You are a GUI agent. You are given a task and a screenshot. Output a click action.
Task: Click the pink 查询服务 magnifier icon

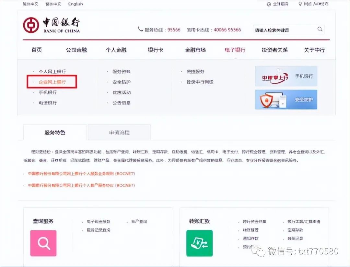[x=43, y=244]
